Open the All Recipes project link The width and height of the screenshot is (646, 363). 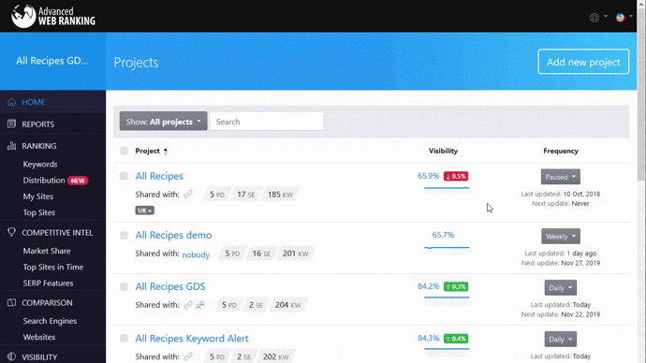tap(159, 176)
